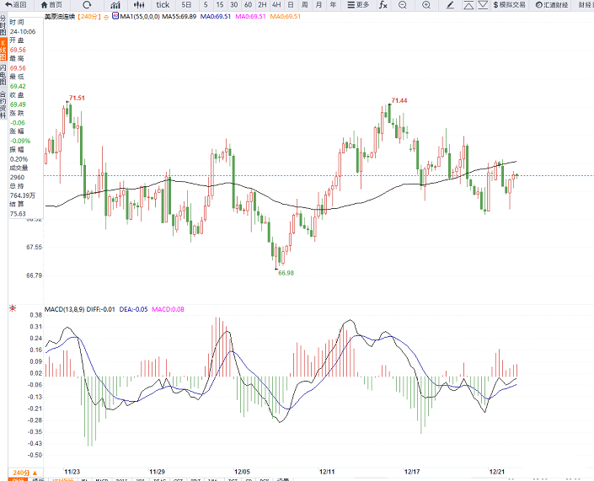Click the DIFF:-0.01 value label
This screenshot has width=594, height=481.
click(100, 309)
